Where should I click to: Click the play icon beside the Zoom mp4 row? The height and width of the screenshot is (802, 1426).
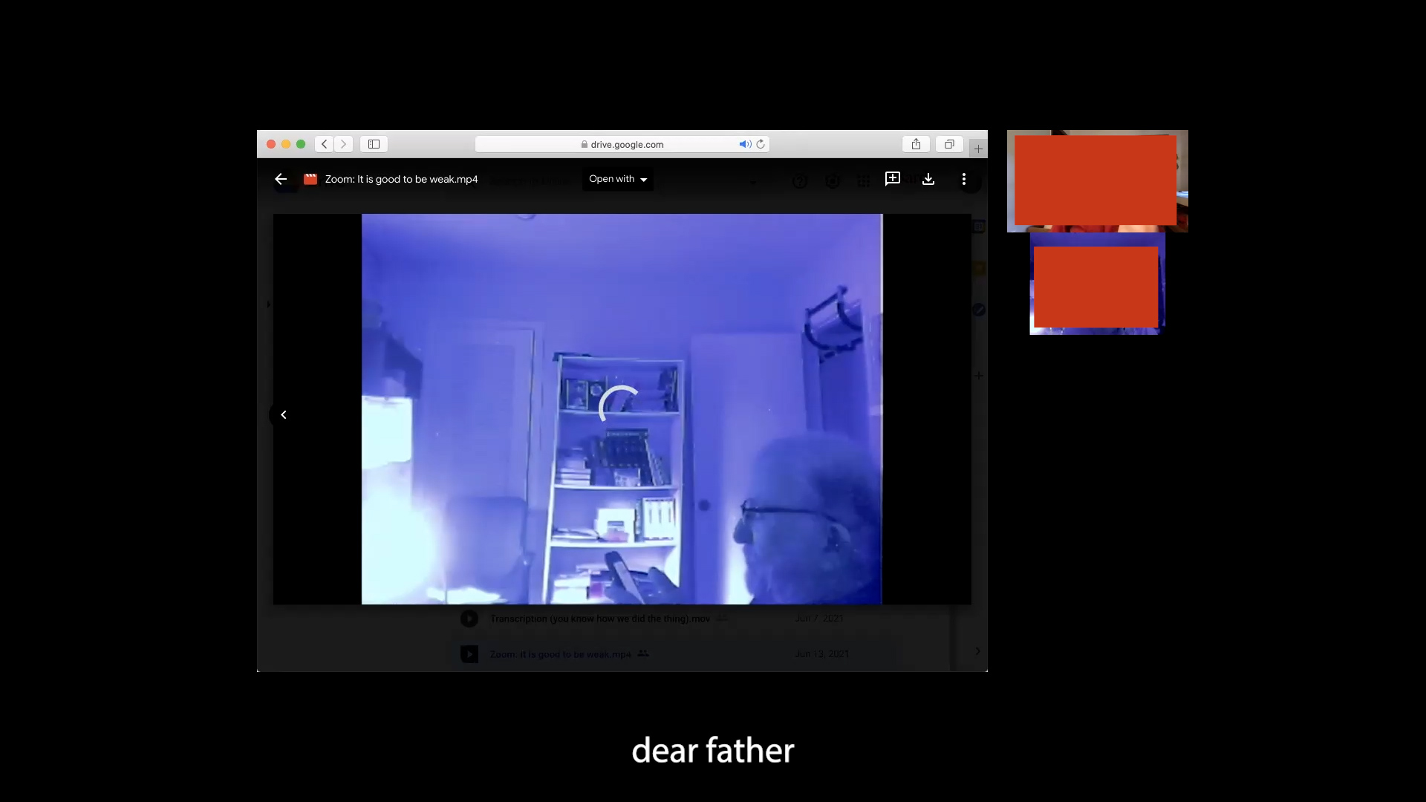tap(469, 654)
